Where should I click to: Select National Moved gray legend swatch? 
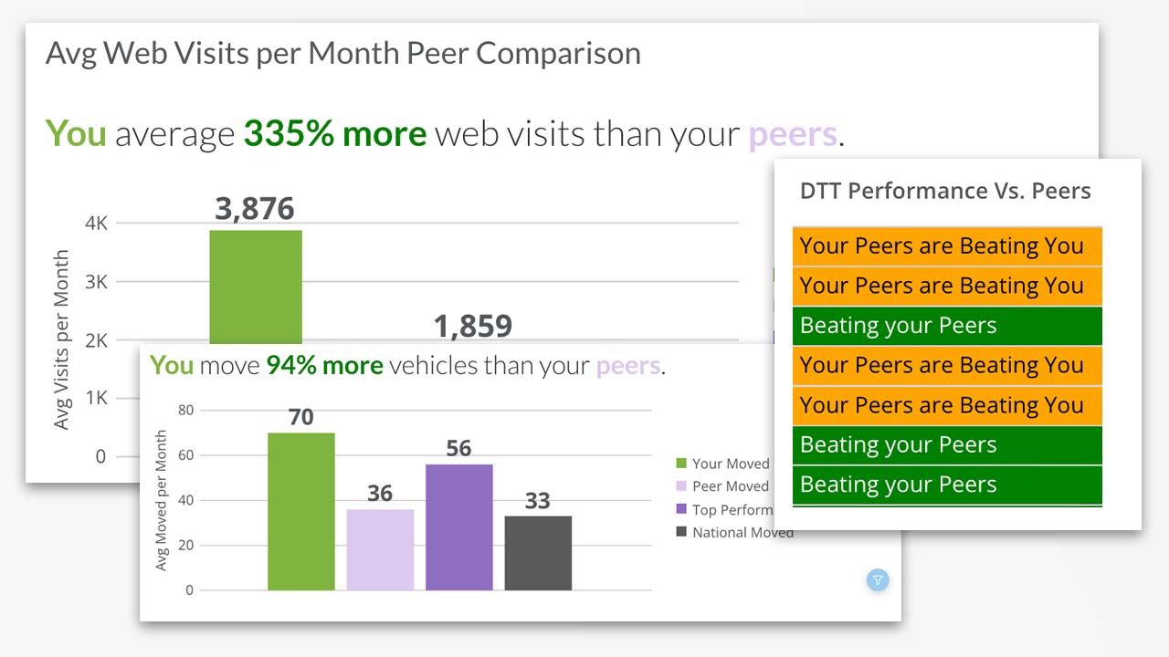coord(680,532)
